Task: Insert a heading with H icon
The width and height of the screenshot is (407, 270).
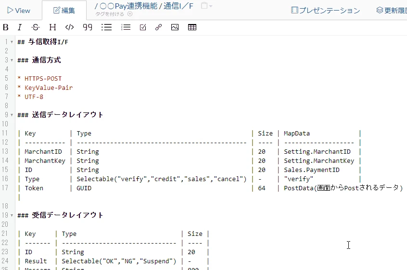Action: click(52, 27)
